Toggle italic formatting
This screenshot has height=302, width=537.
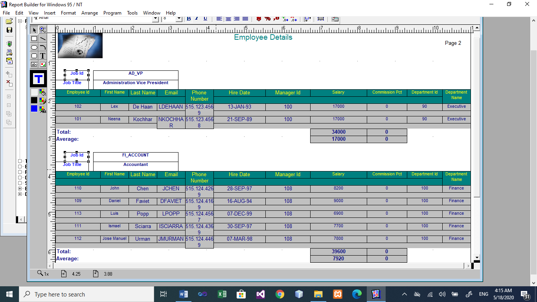tap(196, 18)
